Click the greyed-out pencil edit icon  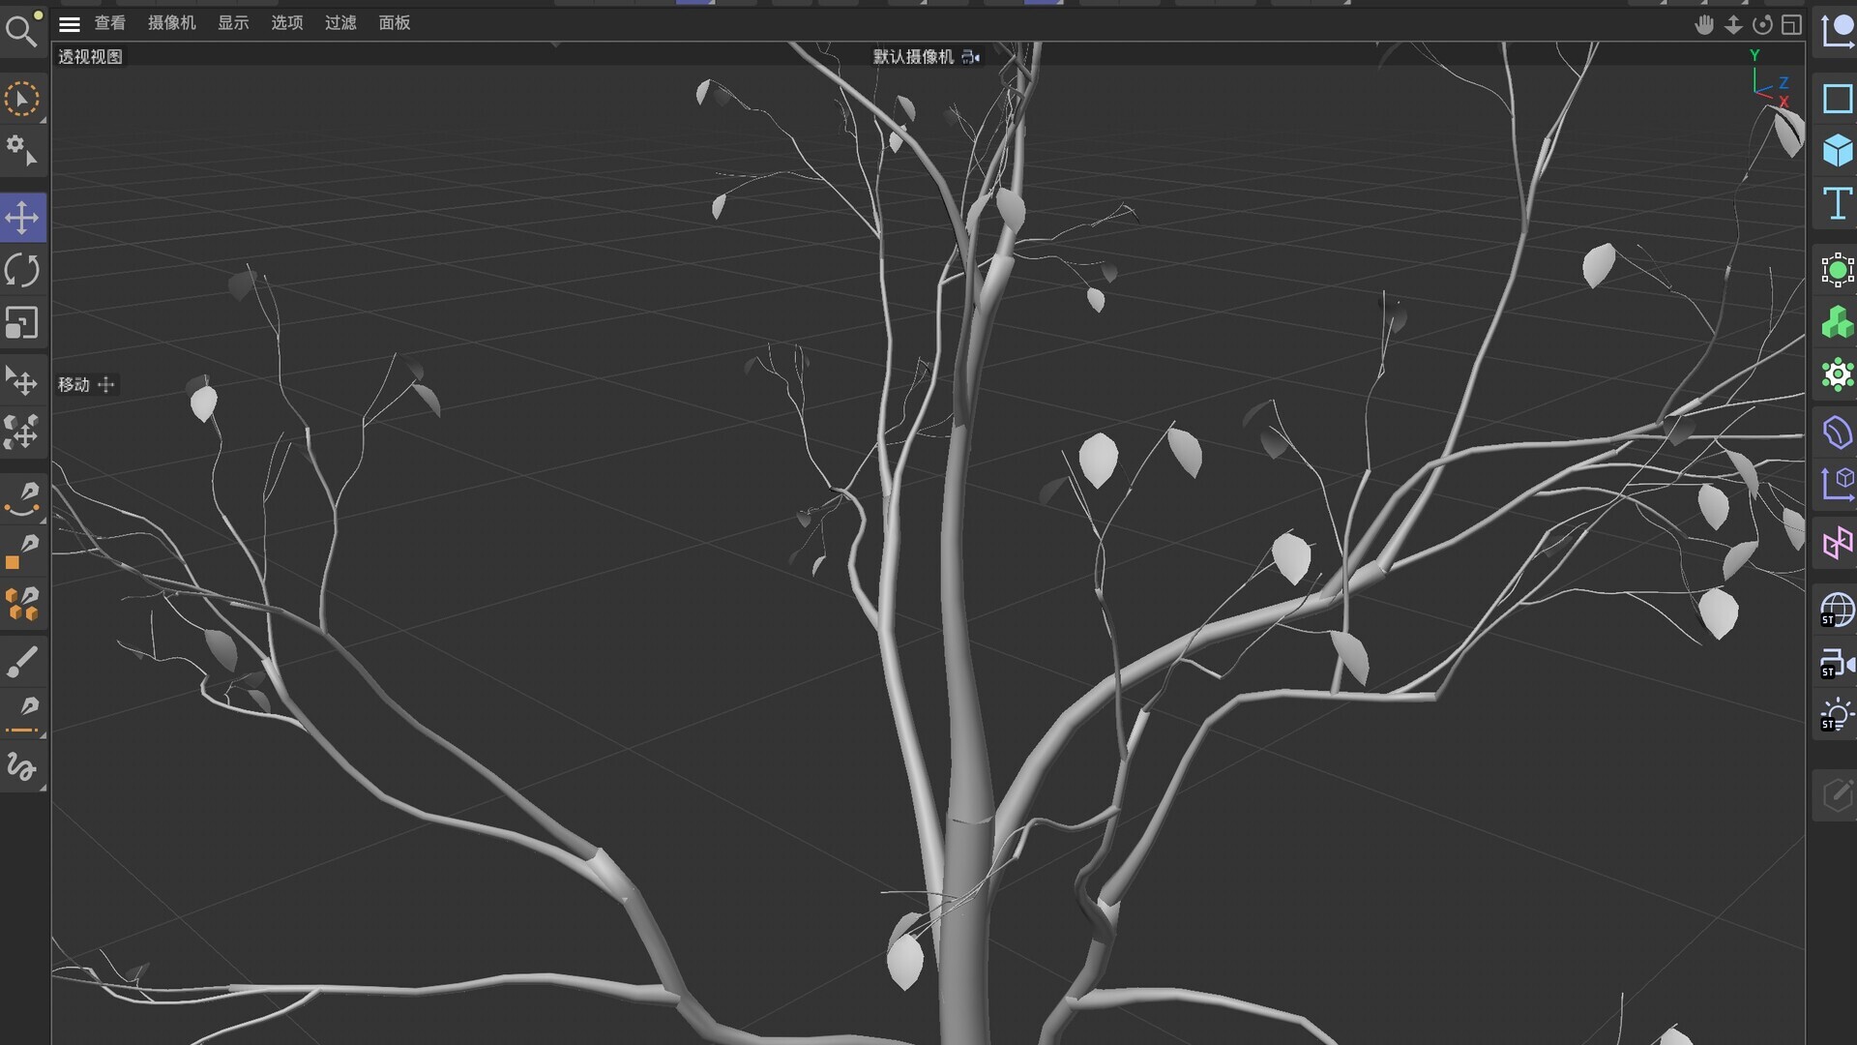click(1837, 796)
